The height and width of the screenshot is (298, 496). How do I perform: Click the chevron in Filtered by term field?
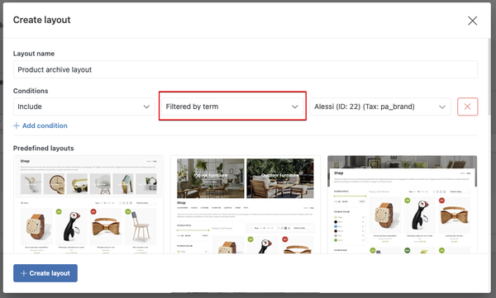(295, 106)
